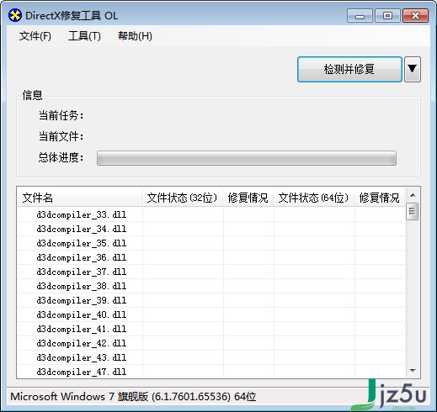Viewport: 437px width, 412px height.
Task: Maximize the DirectX修复工具 window
Action: pyautogui.click(x=387, y=16)
